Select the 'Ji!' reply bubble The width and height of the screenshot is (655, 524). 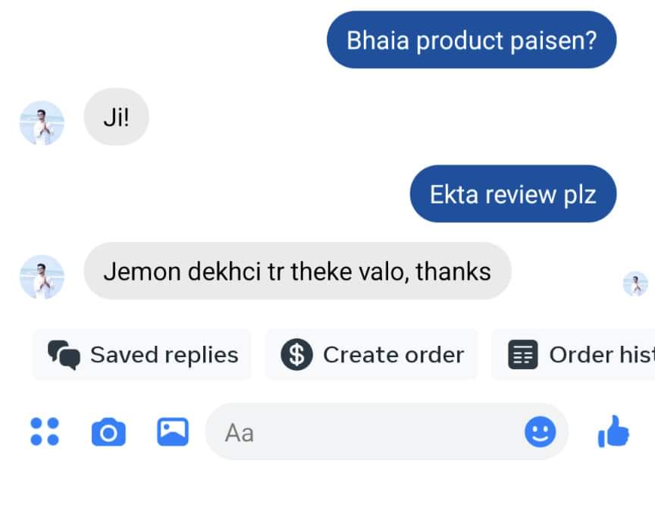(116, 117)
